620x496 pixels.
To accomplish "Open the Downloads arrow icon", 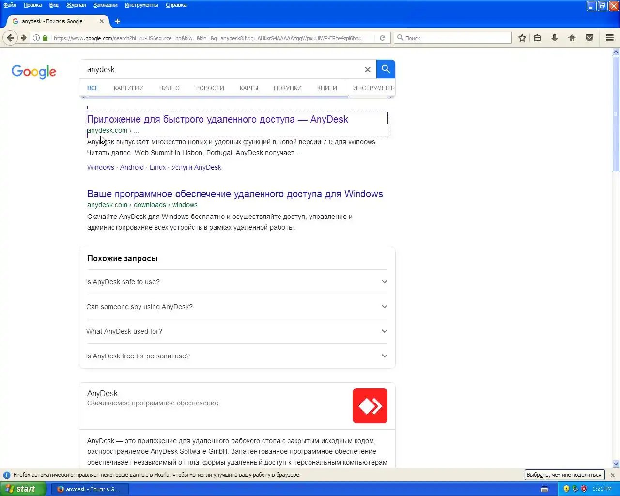I will tap(555, 38).
